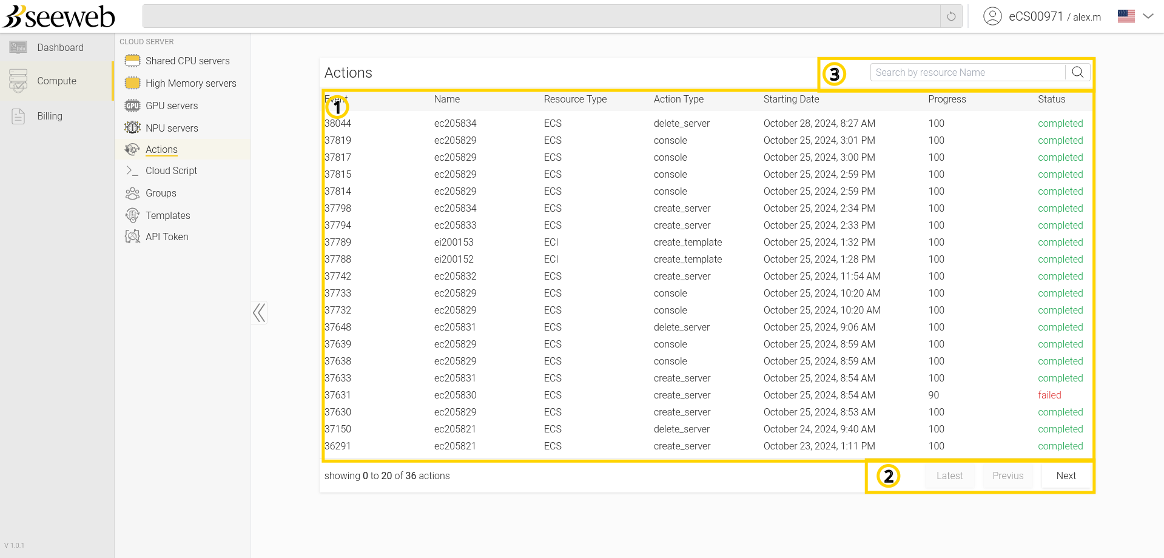Screen dimensions: 1164x558
Task: Open NPU servers page
Action: 172,128
